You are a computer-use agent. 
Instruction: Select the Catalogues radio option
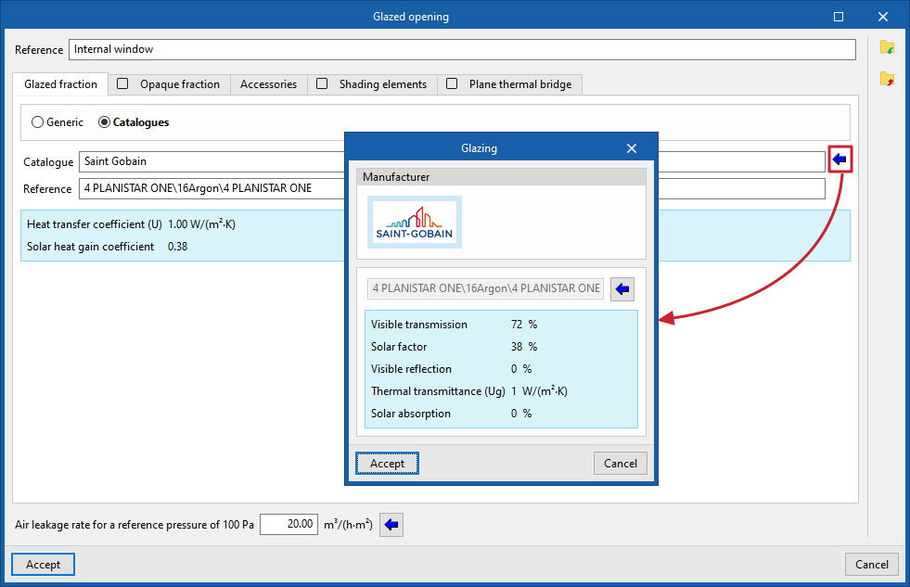tap(105, 122)
